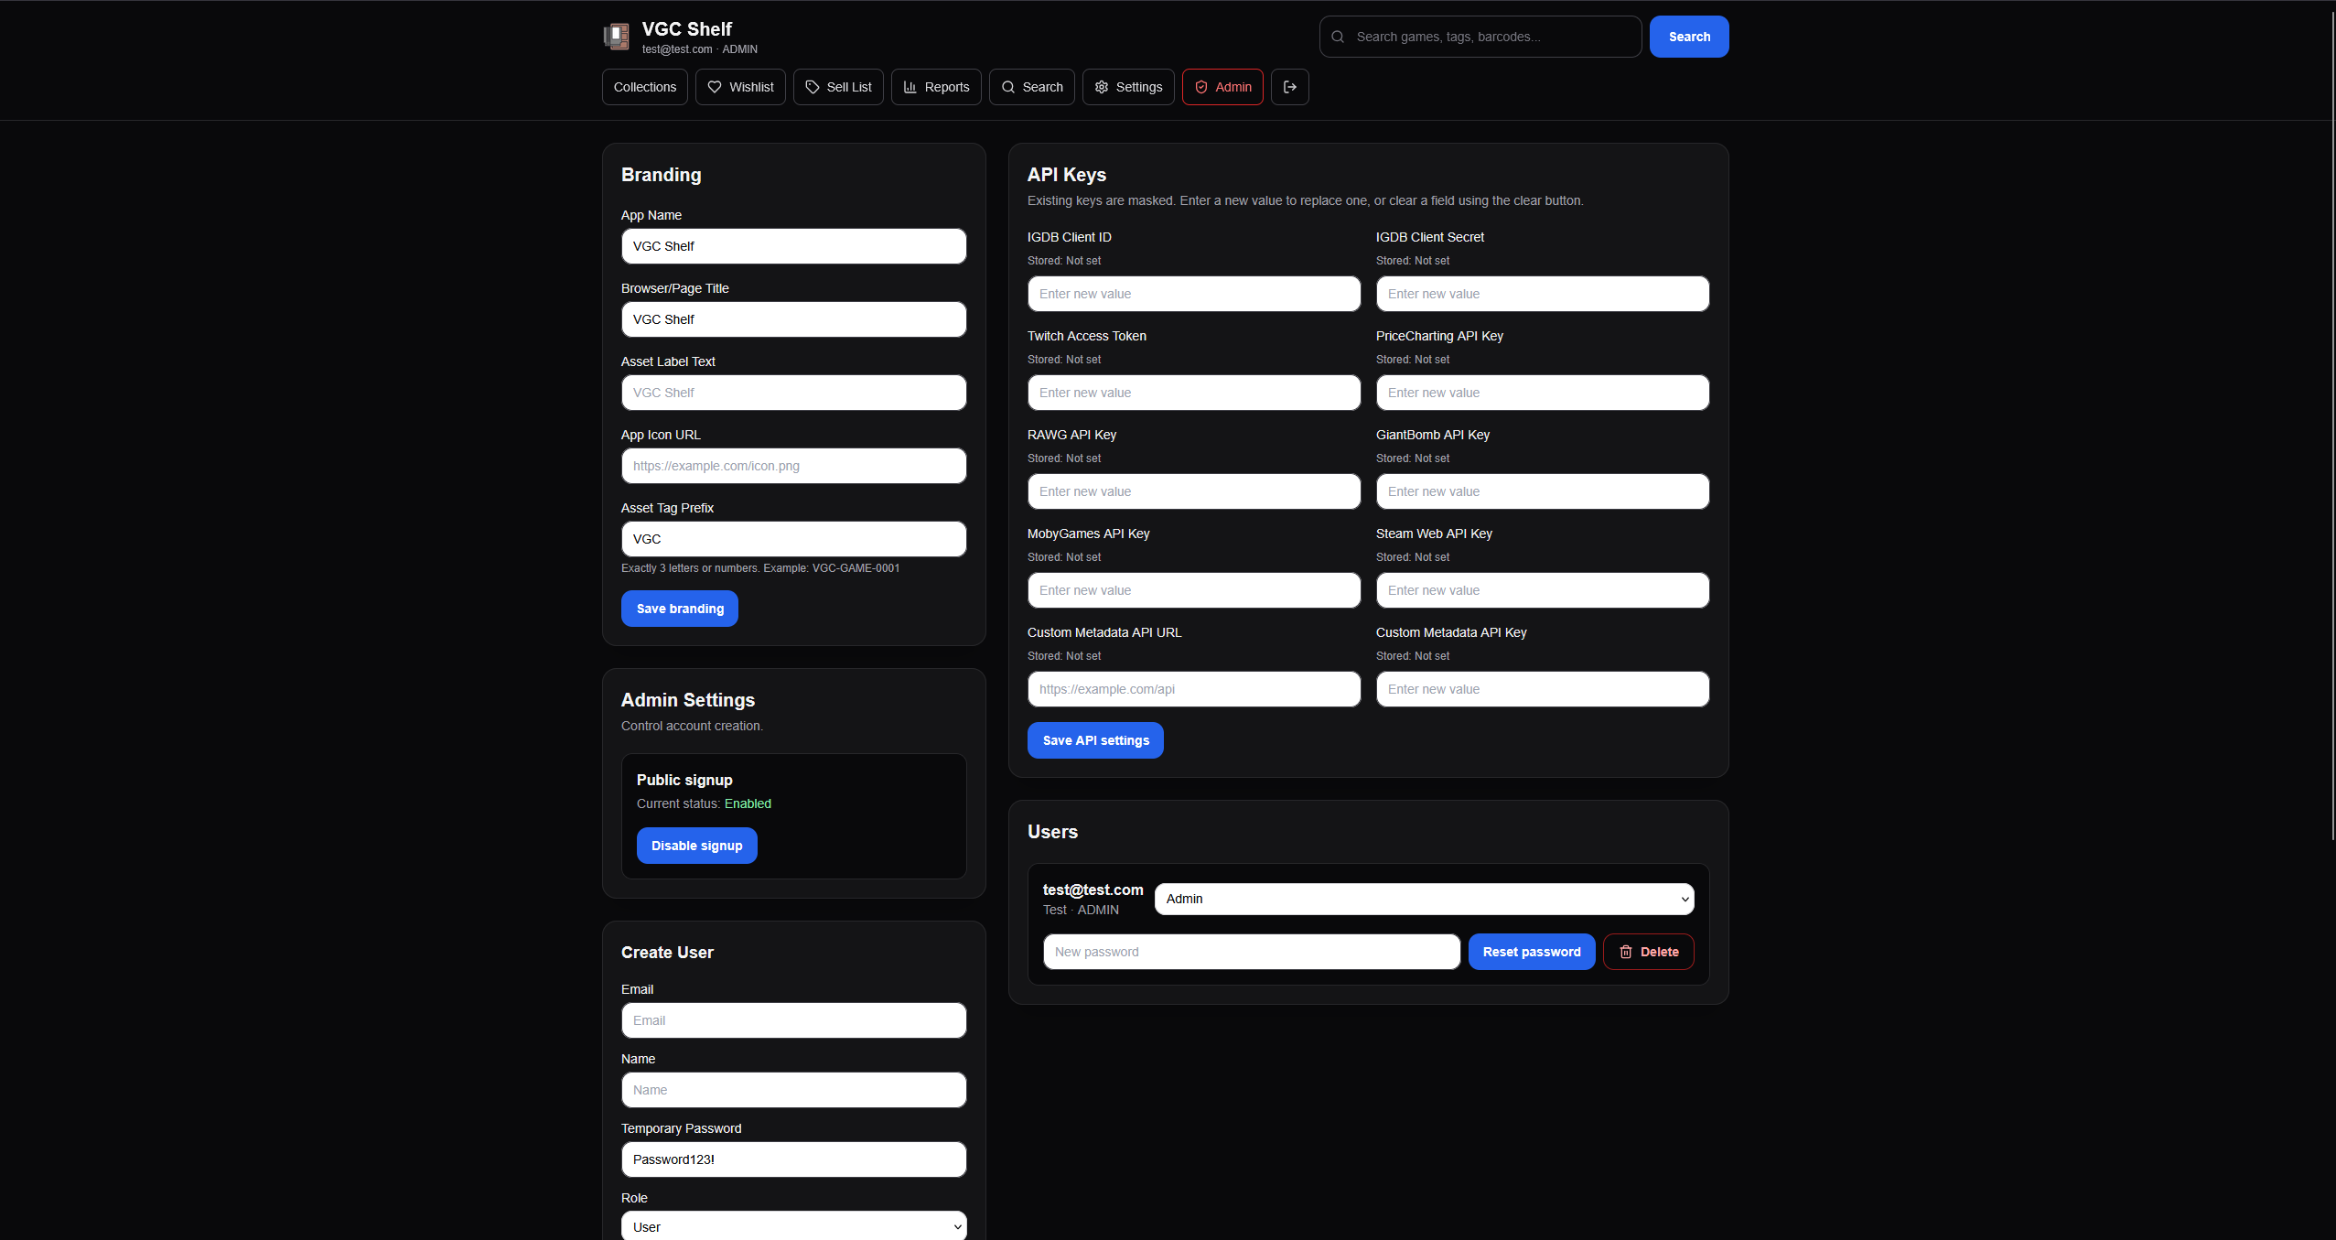Click the magnifier icon in the search box
Screen dimensions: 2336x1240
point(1338,37)
